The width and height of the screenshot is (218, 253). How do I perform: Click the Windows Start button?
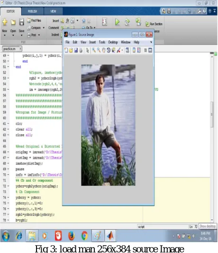pyautogui.click(x=6, y=236)
